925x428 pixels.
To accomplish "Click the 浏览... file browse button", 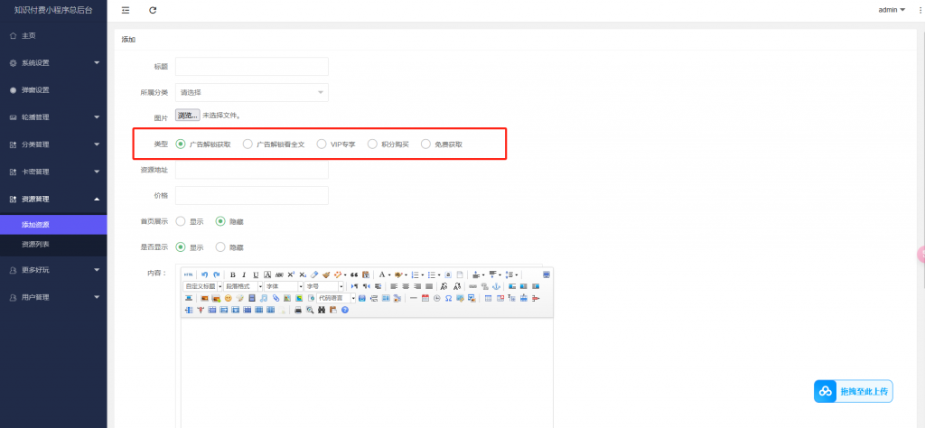I will [x=187, y=116].
